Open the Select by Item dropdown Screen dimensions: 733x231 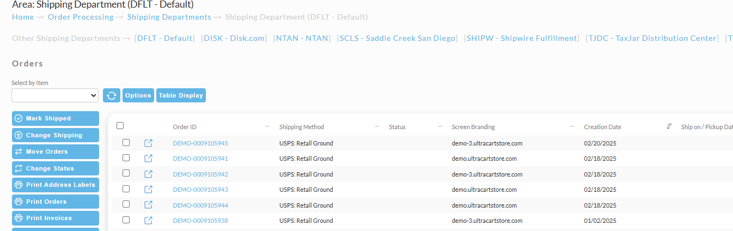click(55, 95)
